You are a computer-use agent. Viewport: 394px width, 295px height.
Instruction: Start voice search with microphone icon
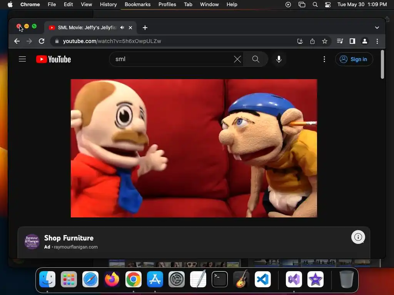pyautogui.click(x=279, y=59)
